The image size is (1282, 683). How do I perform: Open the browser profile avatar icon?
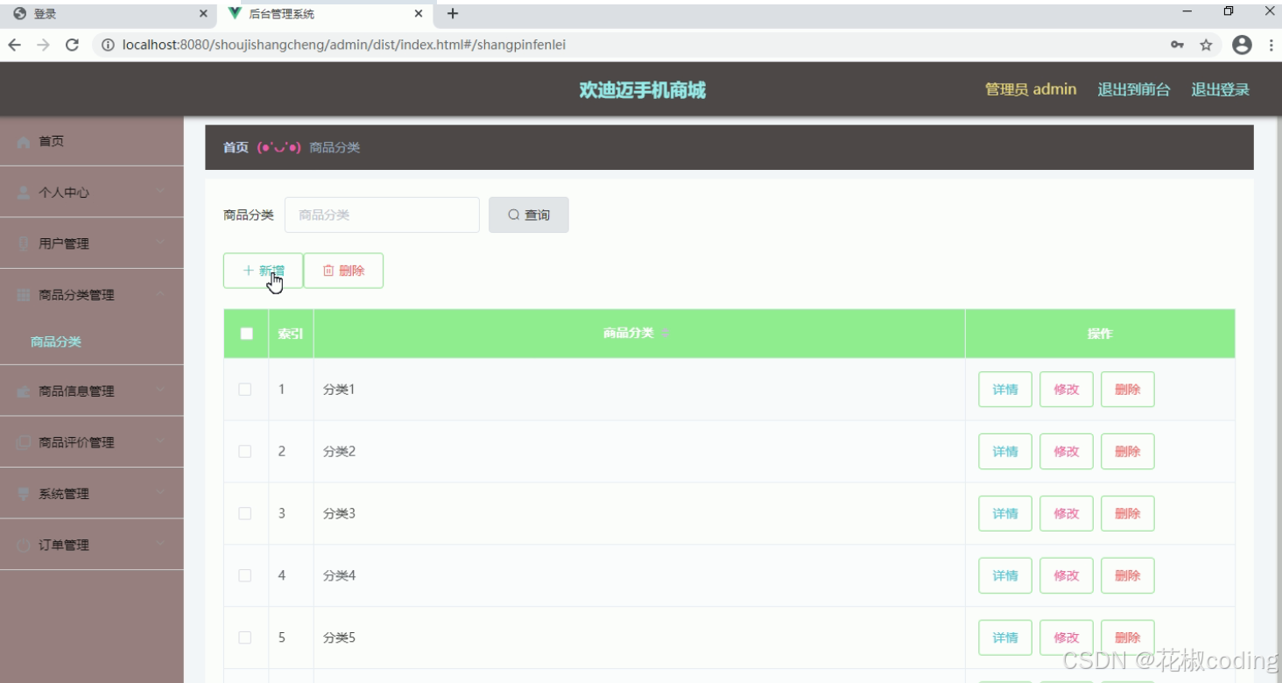(x=1242, y=45)
